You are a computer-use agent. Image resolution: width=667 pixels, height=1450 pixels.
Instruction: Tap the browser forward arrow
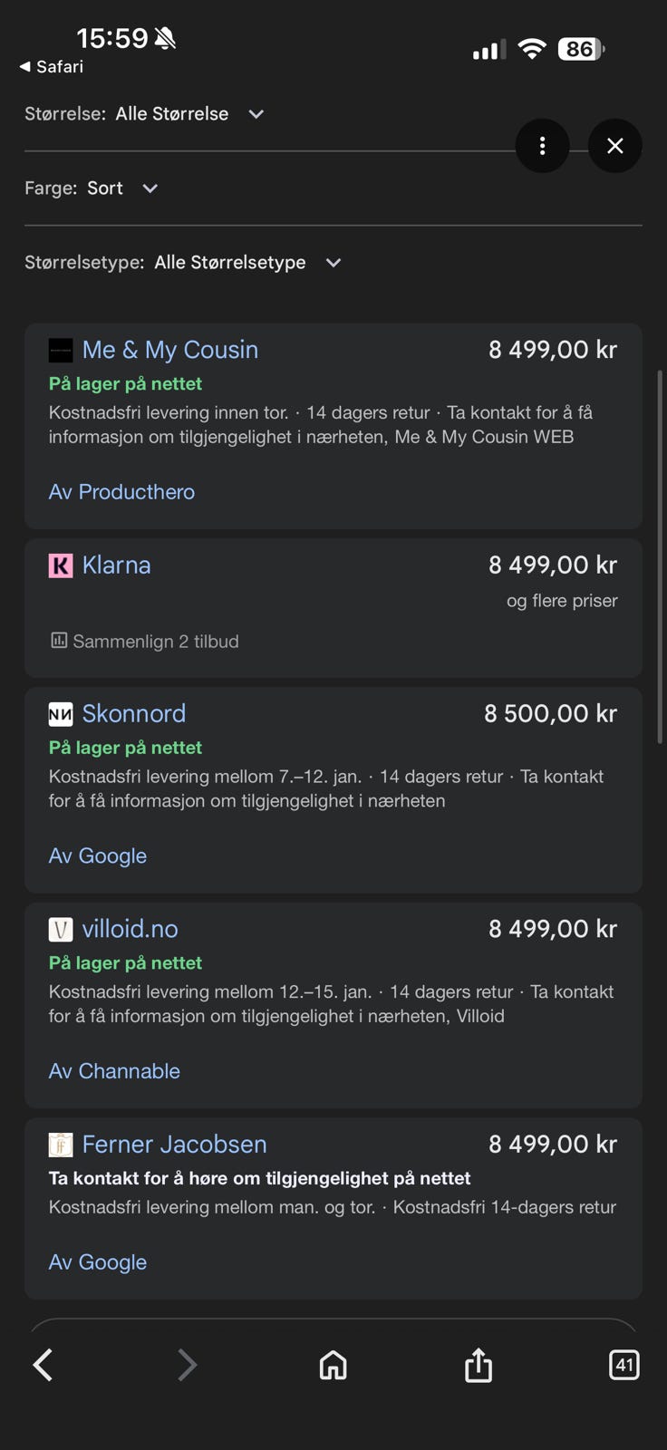tap(187, 1365)
